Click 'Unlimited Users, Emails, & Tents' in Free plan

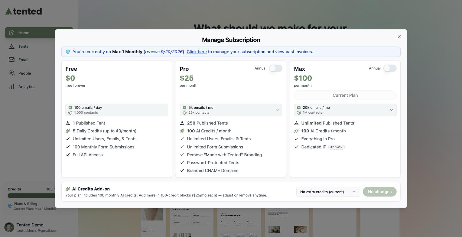[105, 139]
